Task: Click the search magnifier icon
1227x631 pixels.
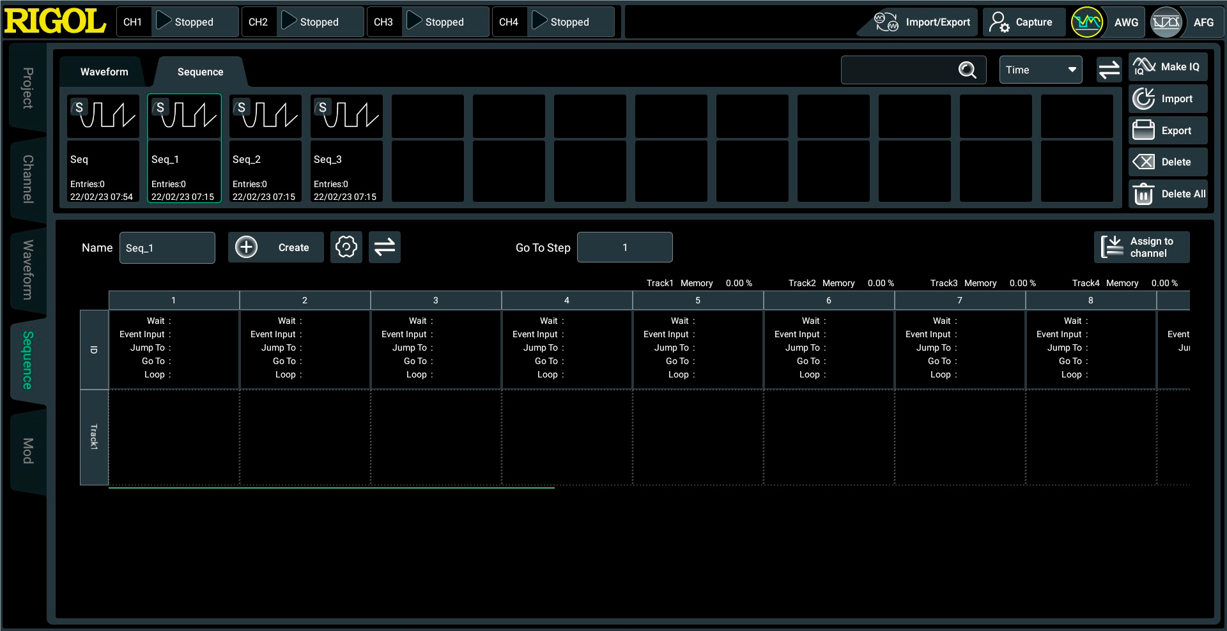Action: point(967,70)
